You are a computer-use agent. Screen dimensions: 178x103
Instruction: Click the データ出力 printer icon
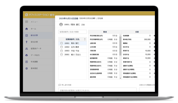pyautogui.click(x=27, y=55)
